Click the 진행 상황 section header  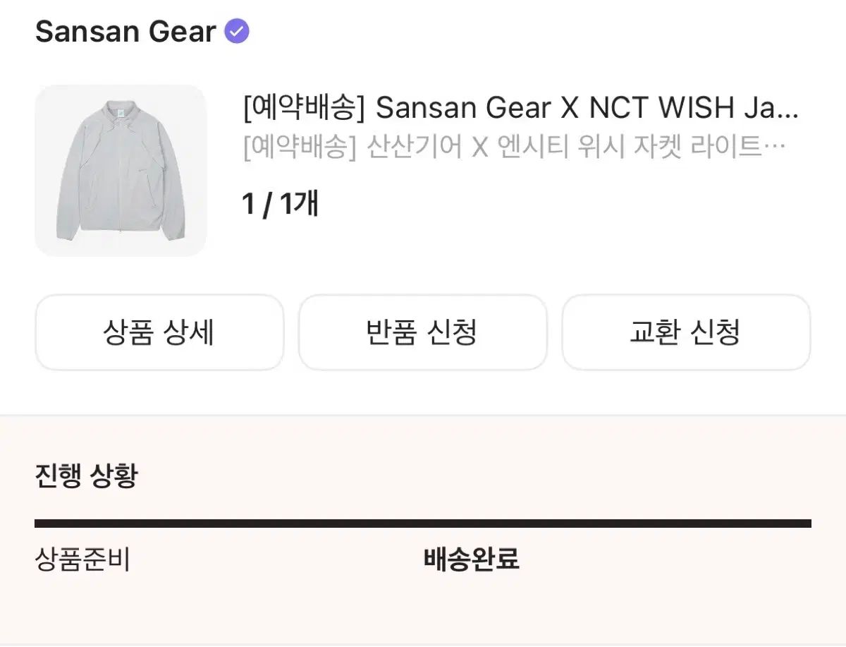[86, 476]
